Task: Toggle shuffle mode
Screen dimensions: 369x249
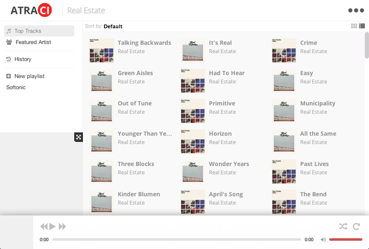Action: pyautogui.click(x=343, y=227)
